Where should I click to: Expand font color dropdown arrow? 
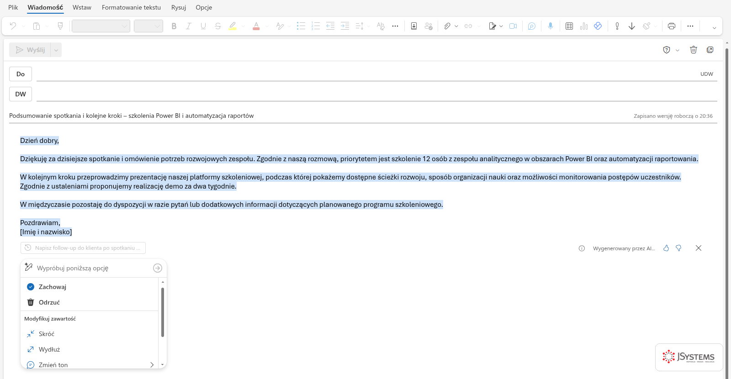(267, 26)
